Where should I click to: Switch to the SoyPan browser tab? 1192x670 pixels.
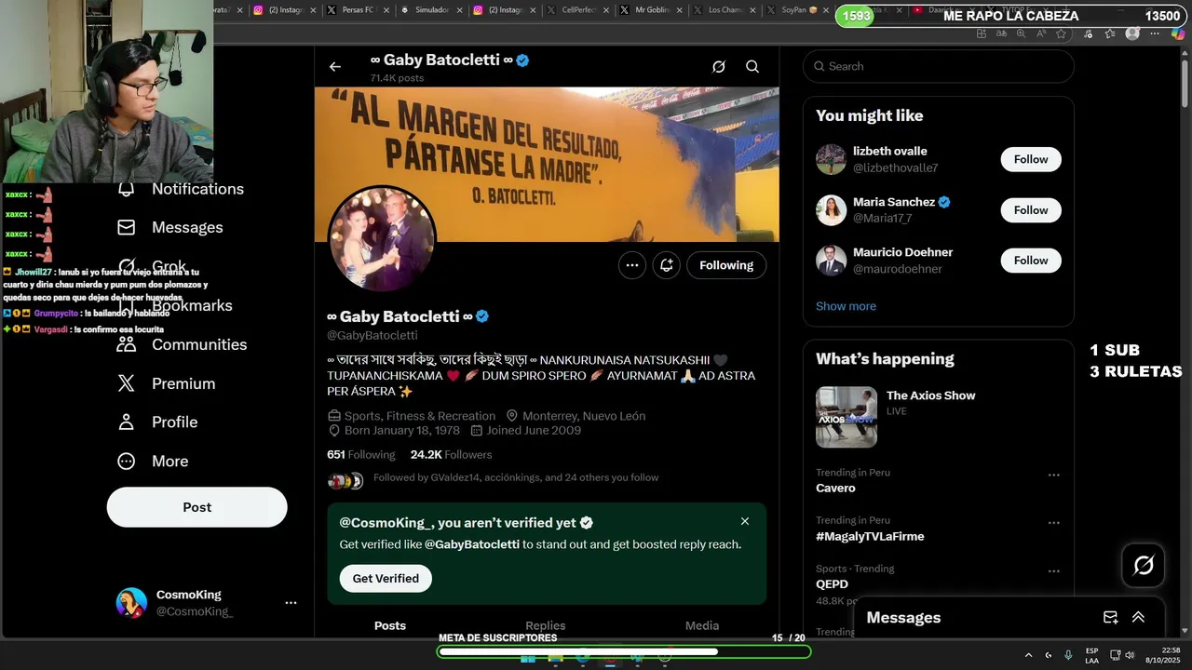(796, 10)
